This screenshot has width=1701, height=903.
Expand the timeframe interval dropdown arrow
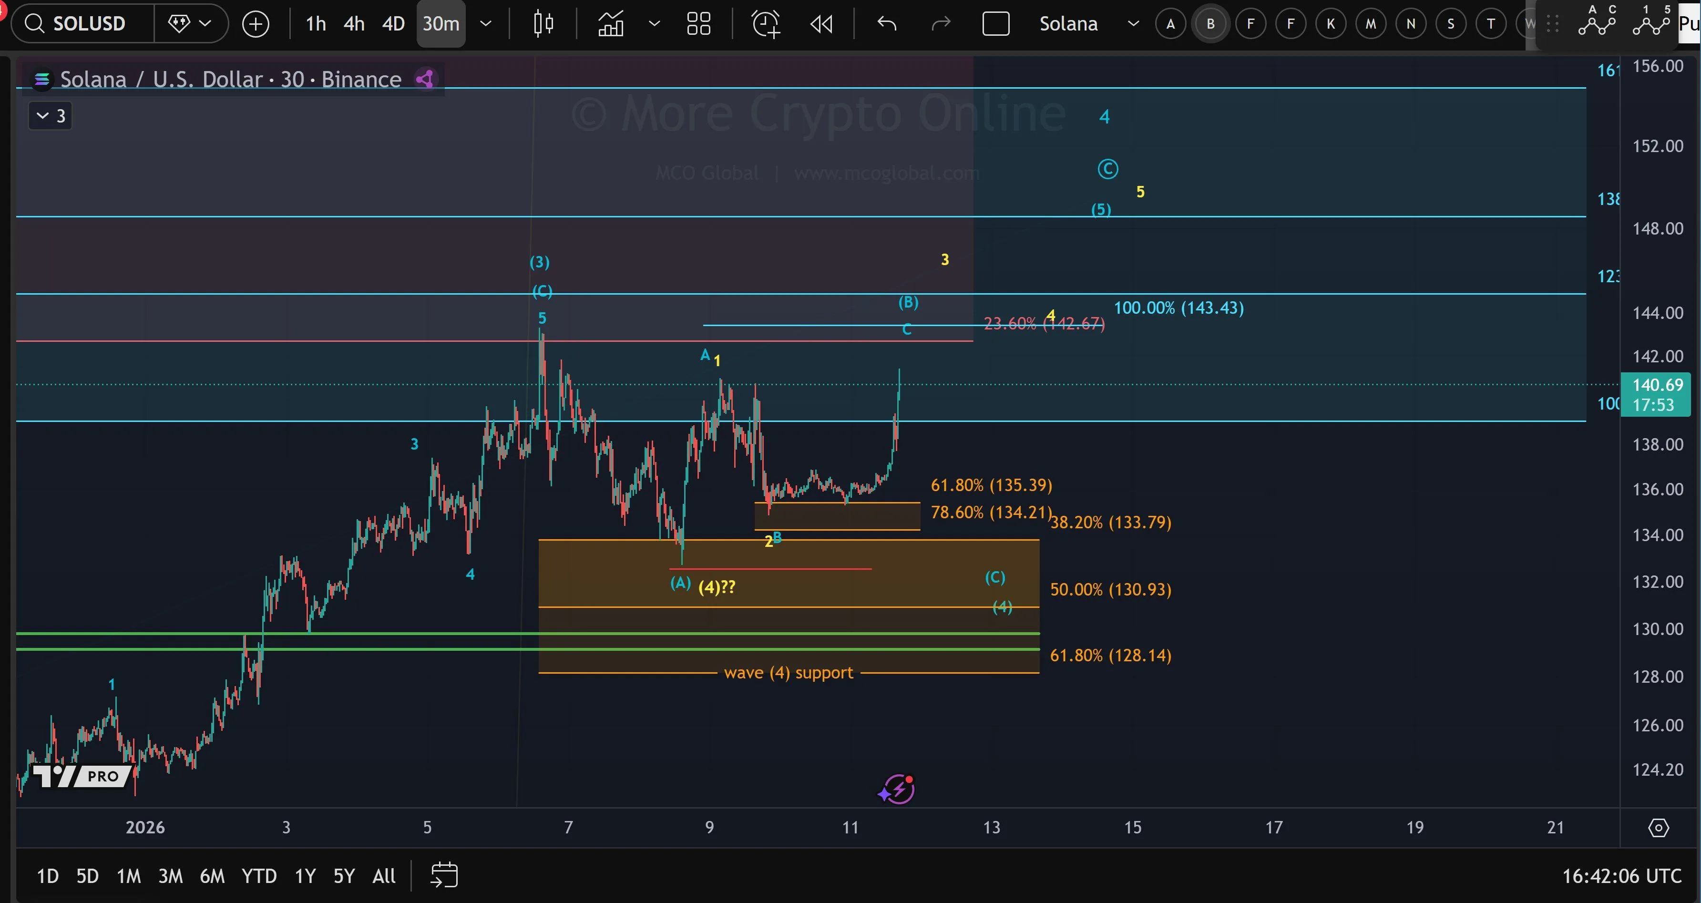coord(485,24)
